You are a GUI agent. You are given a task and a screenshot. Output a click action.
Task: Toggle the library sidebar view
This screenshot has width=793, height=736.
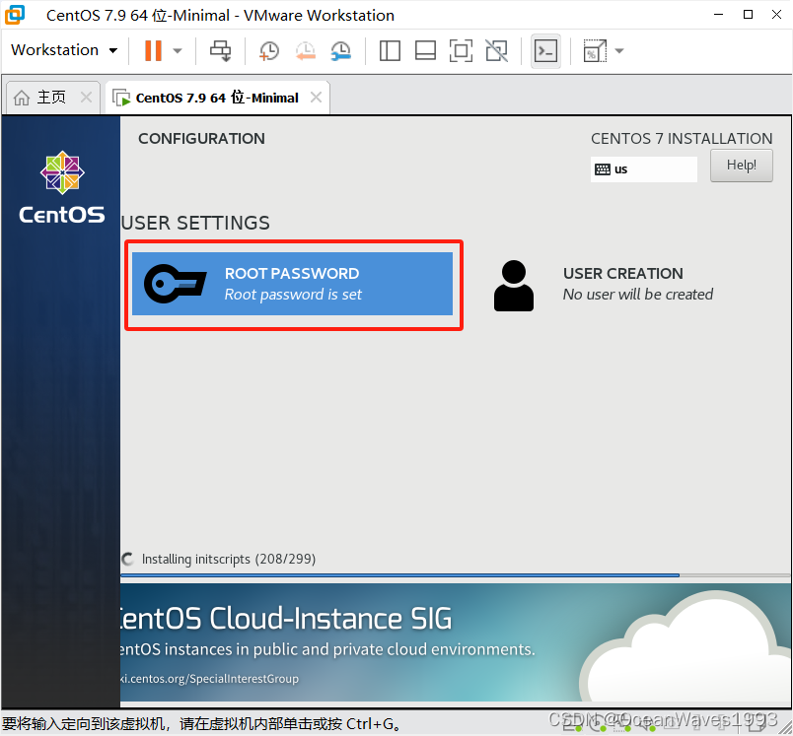click(390, 50)
